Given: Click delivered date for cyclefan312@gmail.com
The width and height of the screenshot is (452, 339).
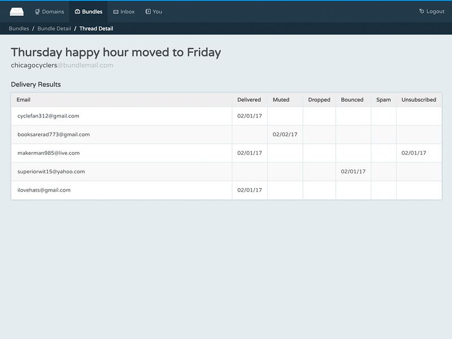Looking at the screenshot, I should tap(250, 116).
